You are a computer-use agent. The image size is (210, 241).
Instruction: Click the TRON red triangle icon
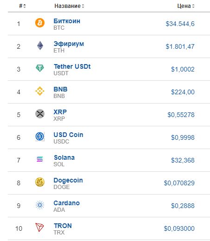(x=40, y=228)
